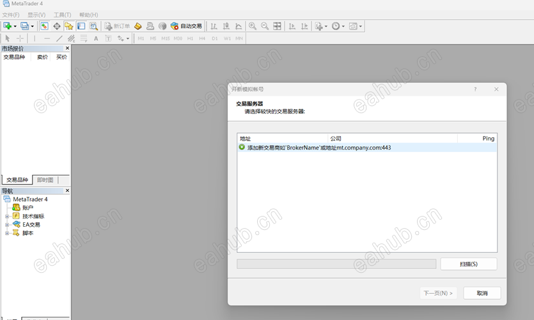The image size is (534, 320).
Task: Click the zoom in magnifier icon
Action: pyautogui.click(x=253, y=26)
